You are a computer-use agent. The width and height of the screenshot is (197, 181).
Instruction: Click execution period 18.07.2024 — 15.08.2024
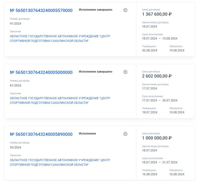click(160, 39)
